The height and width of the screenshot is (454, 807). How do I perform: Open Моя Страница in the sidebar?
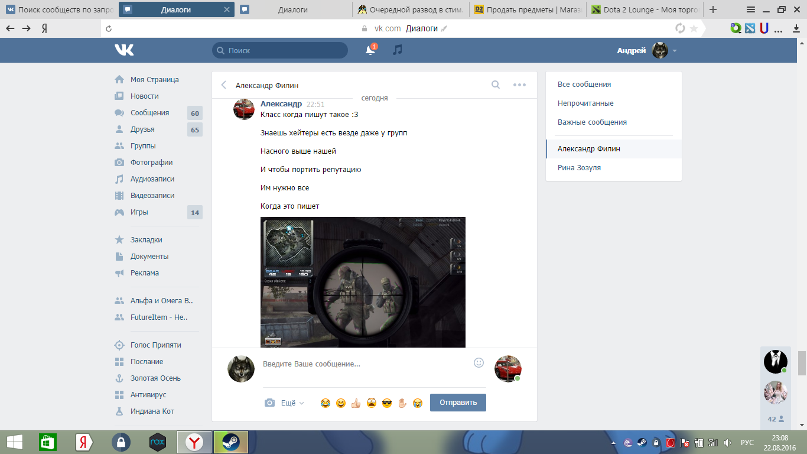pos(155,80)
